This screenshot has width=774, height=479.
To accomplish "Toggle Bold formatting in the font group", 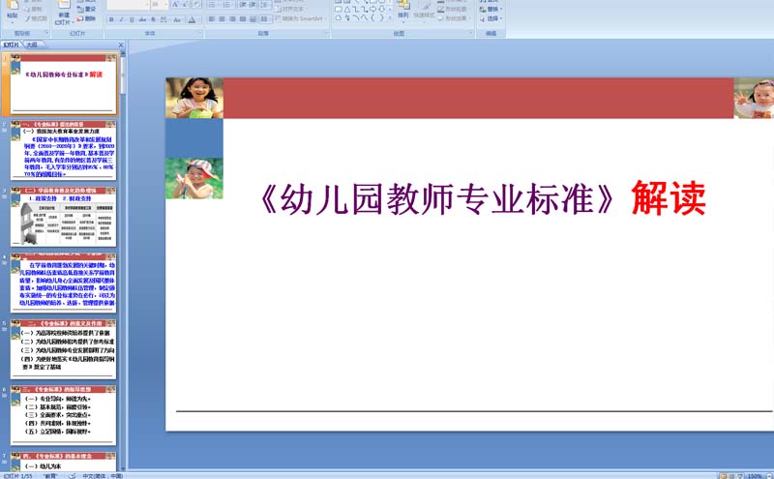I will tap(111, 19).
